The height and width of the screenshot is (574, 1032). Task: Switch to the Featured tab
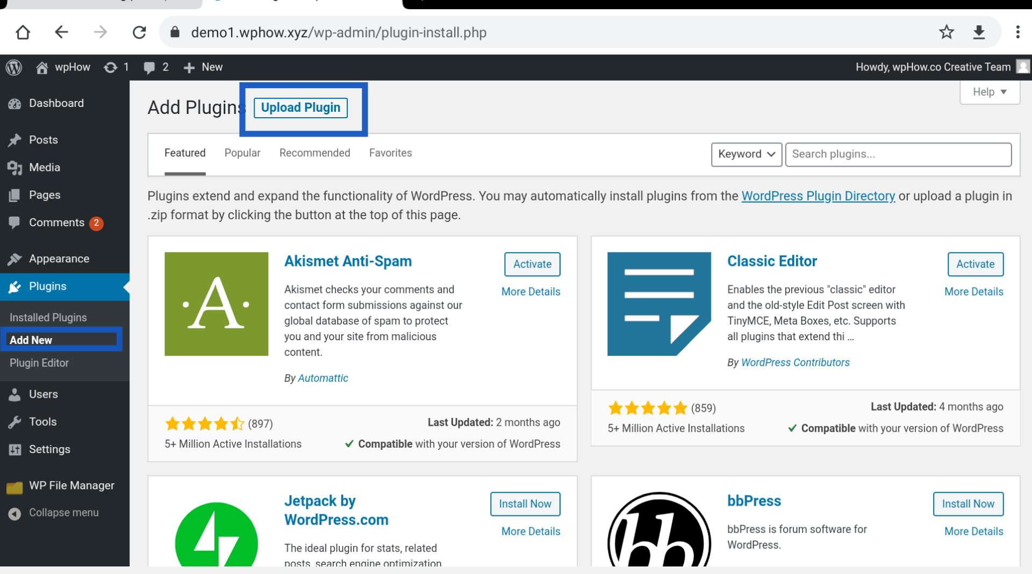point(185,153)
